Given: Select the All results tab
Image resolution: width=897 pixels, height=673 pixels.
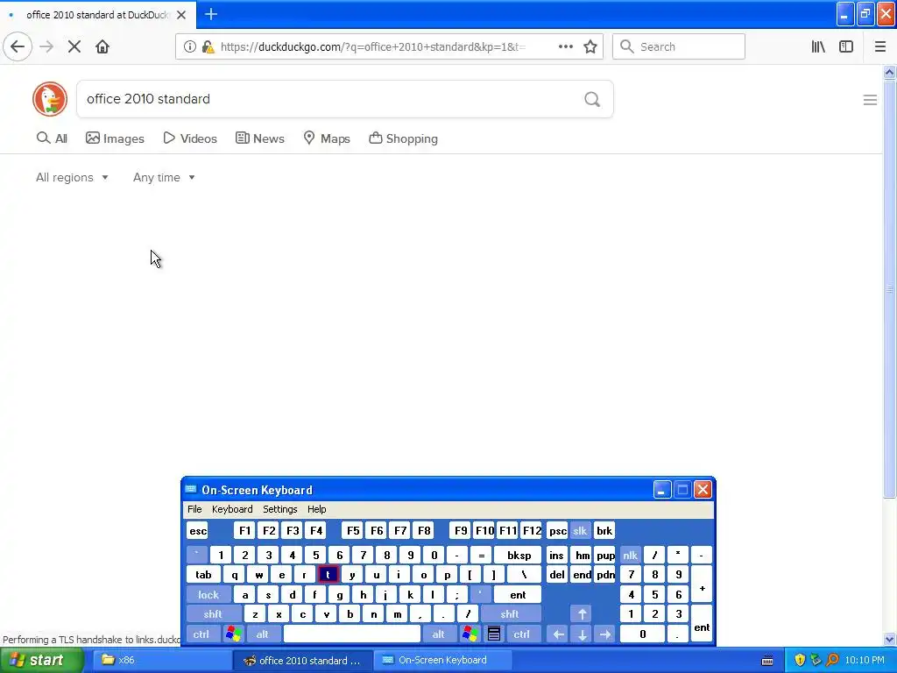Looking at the screenshot, I should tap(52, 138).
